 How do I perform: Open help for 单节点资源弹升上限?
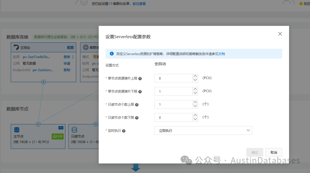(140, 78)
